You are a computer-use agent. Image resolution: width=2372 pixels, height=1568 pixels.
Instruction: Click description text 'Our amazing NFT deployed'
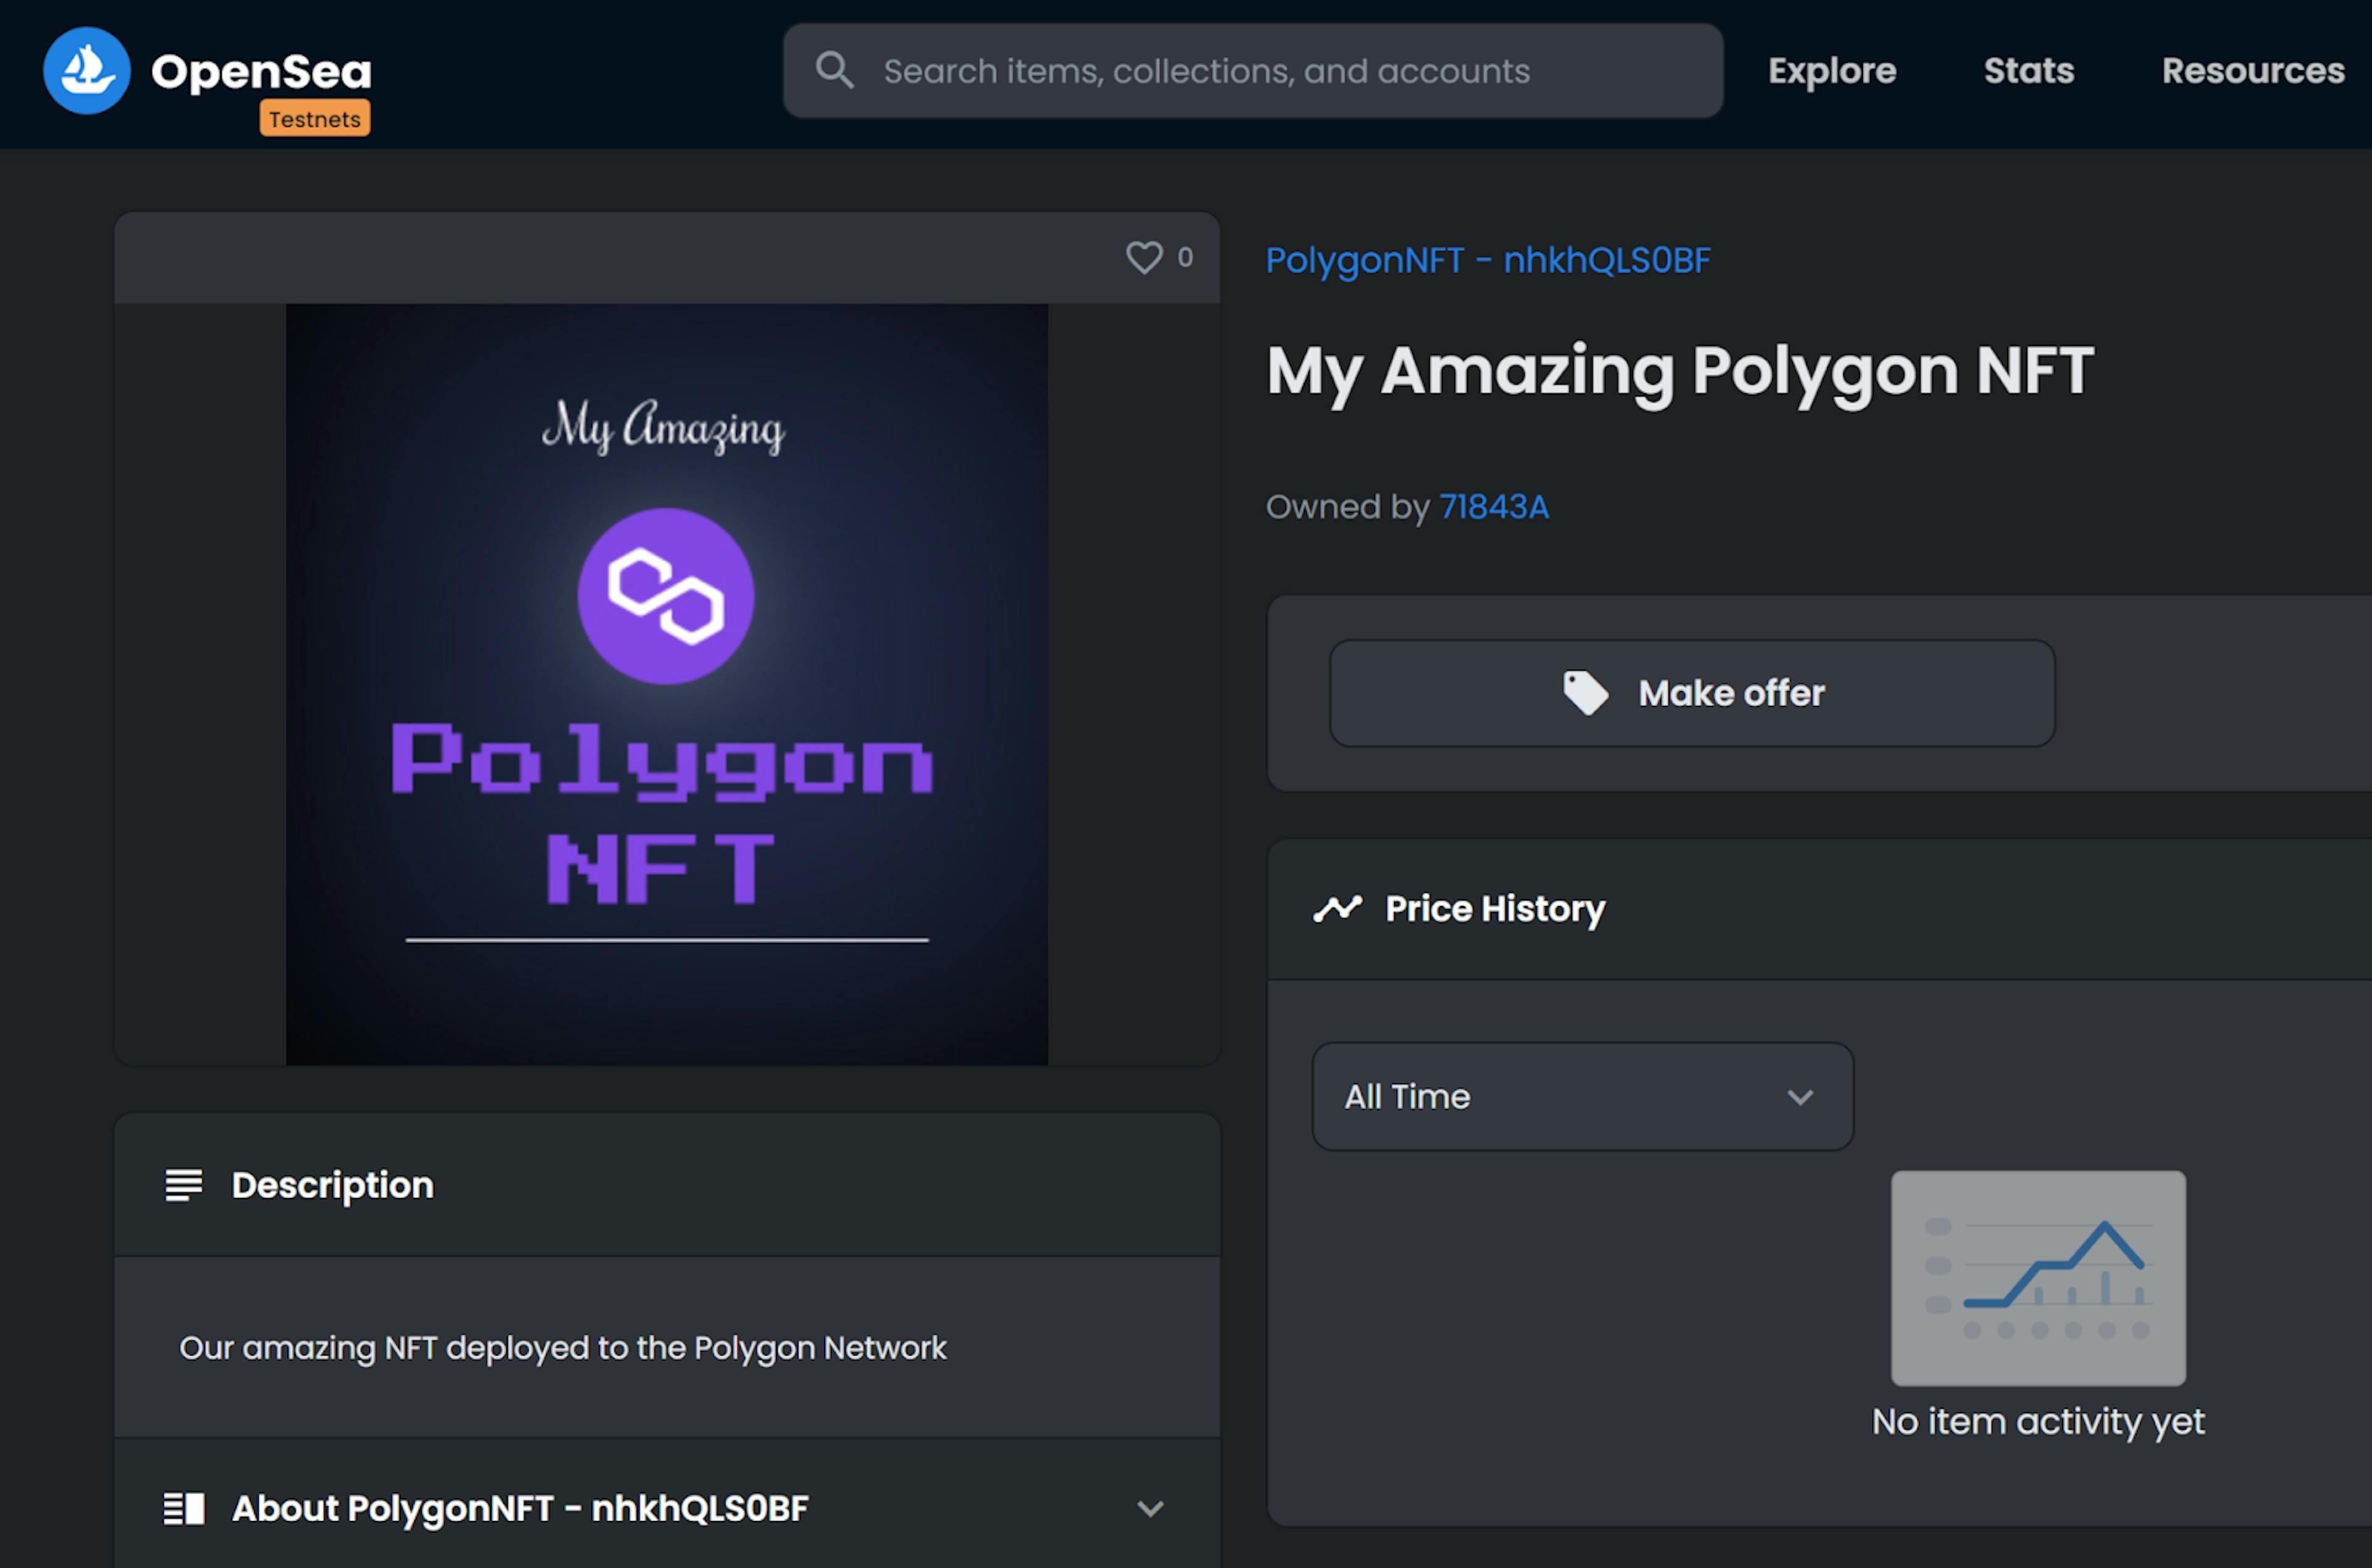(x=562, y=1348)
